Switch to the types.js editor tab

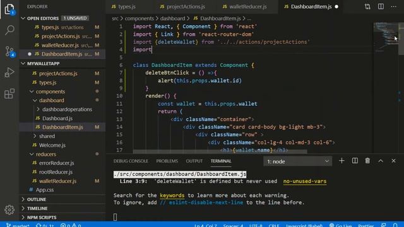124,7
